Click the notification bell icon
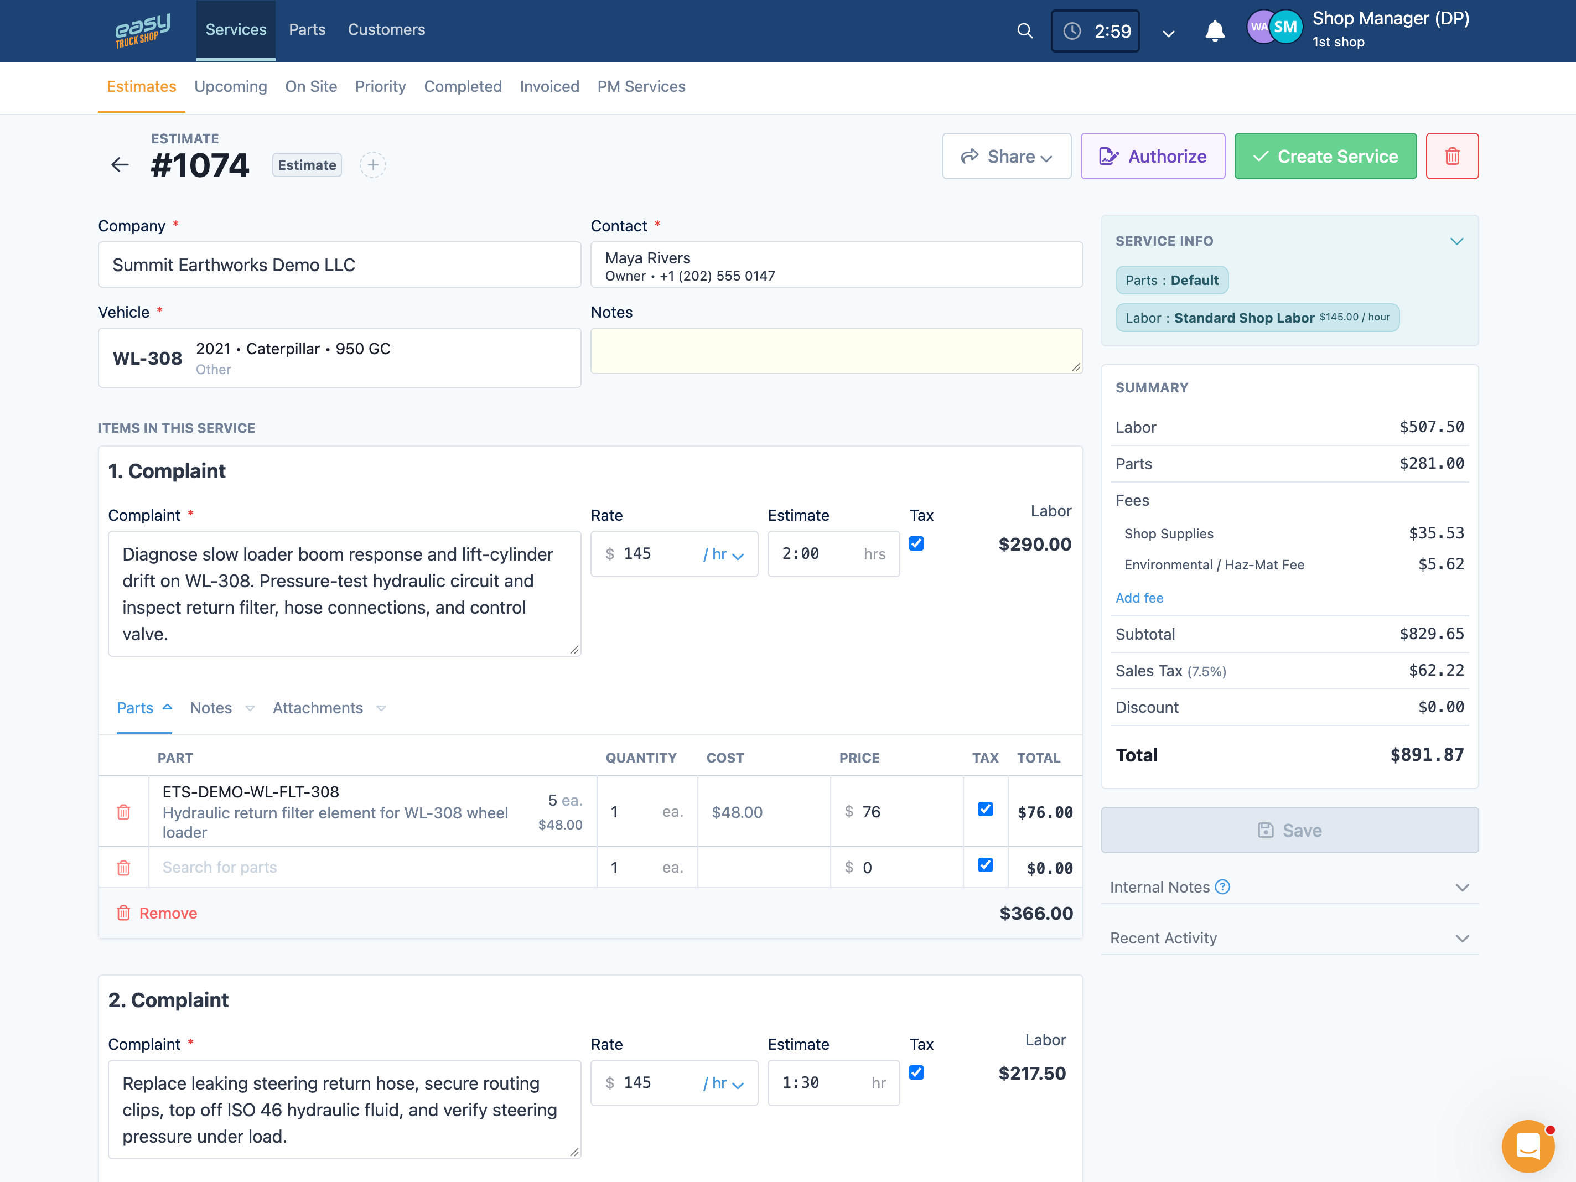The height and width of the screenshot is (1182, 1576). [1215, 30]
